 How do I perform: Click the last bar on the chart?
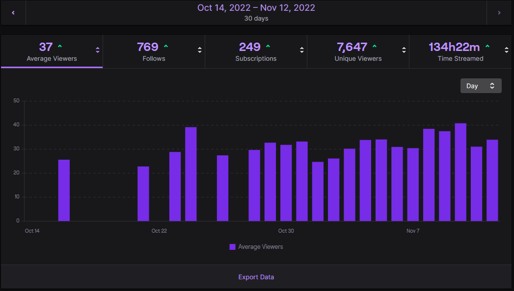point(492,180)
